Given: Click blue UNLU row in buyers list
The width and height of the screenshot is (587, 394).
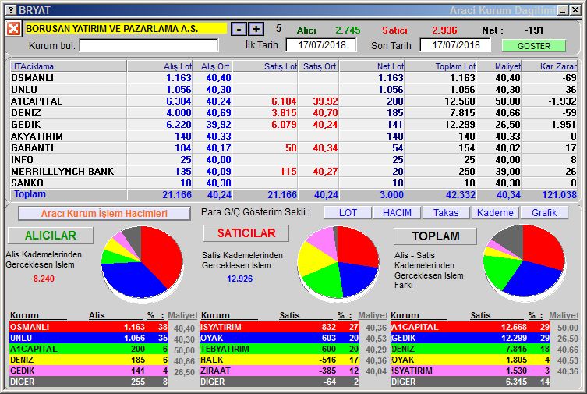Looking at the screenshot, I should click(x=89, y=338).
